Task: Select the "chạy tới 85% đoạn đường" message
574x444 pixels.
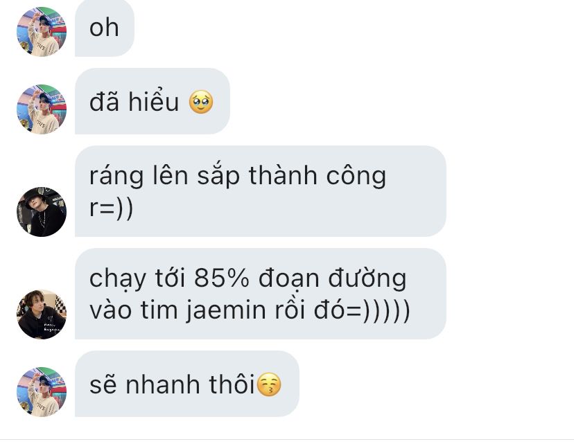Action: [x=260, y=294]
